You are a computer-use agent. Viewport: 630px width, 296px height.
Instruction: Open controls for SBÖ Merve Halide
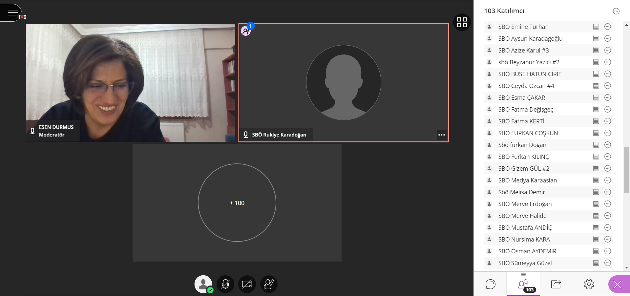click(x=608, y=216)
